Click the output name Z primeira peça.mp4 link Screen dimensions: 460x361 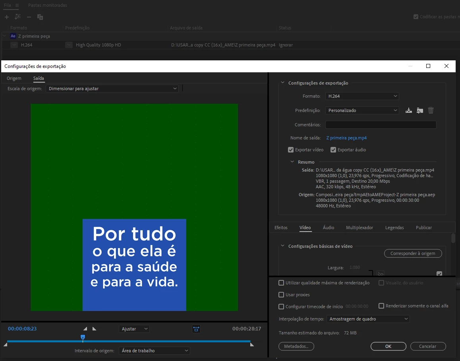[x=346, y=138]
